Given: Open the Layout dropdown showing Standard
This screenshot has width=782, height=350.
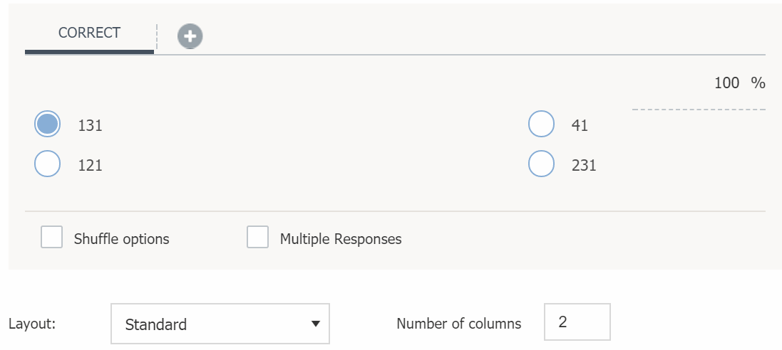Looking at the screenshot, I should coord(220,324).
